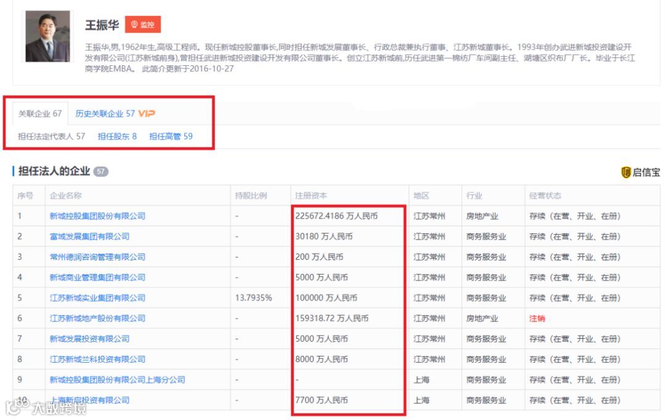Open 江苏新城实业集团有限公司 link
The width and height of the screenshot is (665, 420).
[x=97, y=298]
